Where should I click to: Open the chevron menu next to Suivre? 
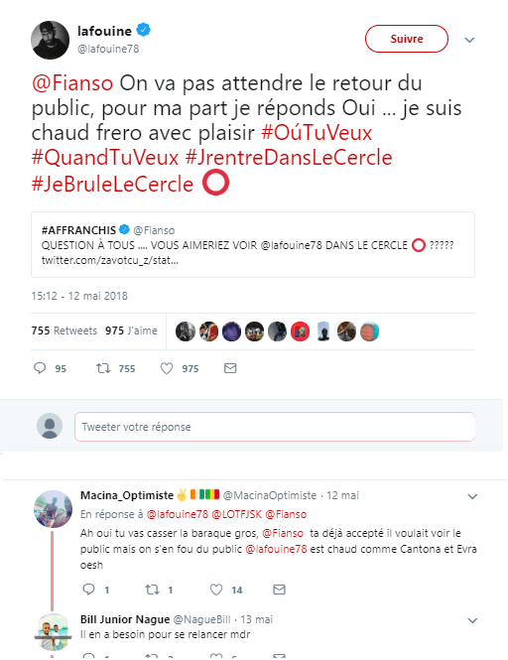point(469,40)
